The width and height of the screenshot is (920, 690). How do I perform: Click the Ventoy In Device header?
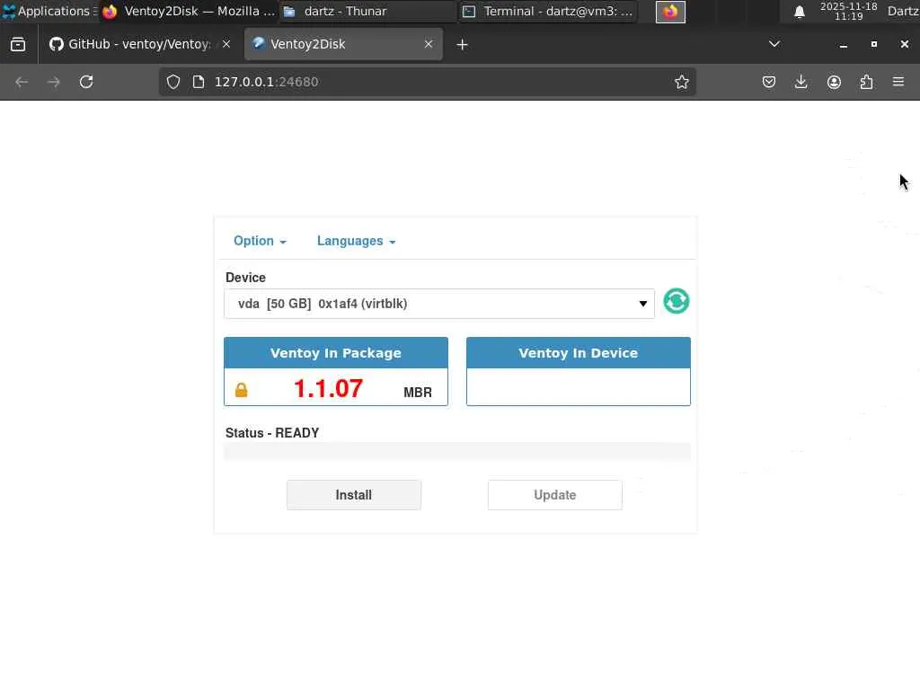(578, 353)
